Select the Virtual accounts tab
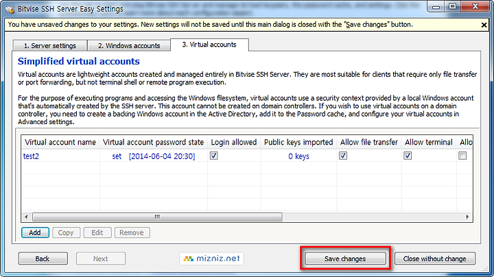This screenshot has height=277, width=494. click(x=209, y=45)
